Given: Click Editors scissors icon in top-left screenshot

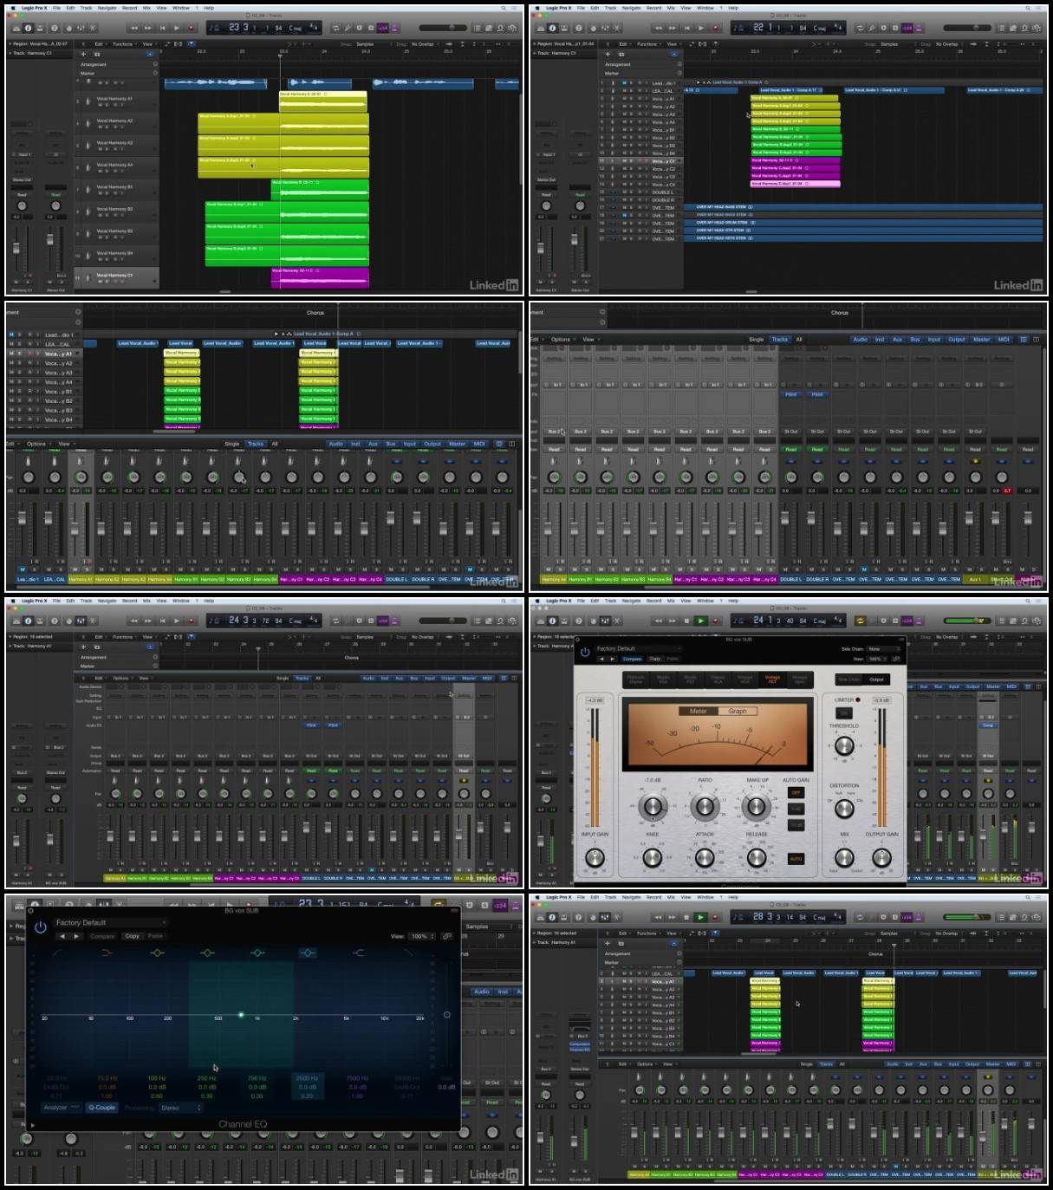Looking at the screenshot, I should (94, 28).
